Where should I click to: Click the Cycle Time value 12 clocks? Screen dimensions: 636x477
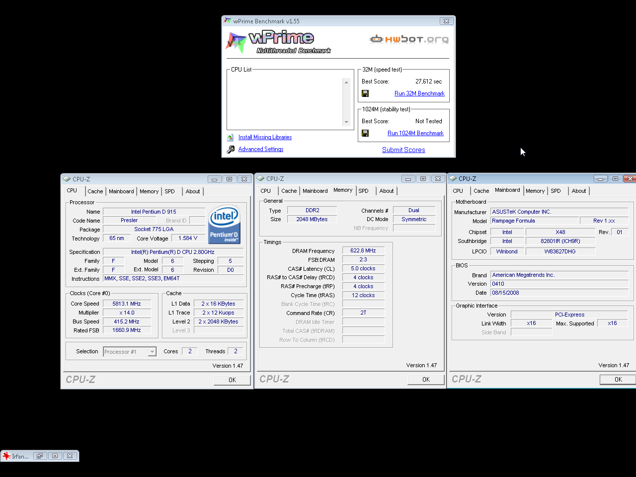tap(363, 295)
